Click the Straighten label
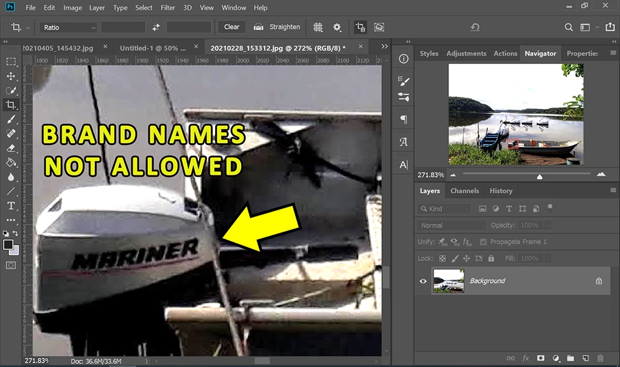This screenshot has height=367, width=620. [x=285, y=27]
